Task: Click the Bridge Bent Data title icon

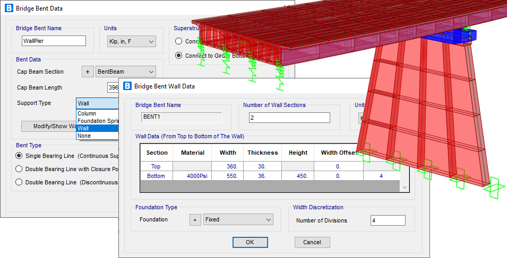Action: (x=8, y=8)
